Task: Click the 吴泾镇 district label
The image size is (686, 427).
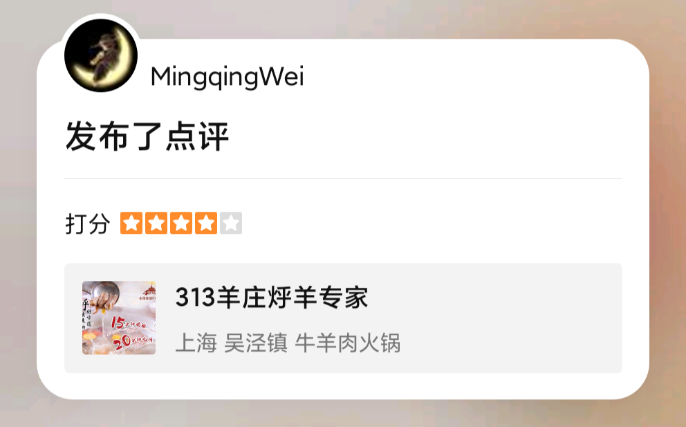Action: click(x=256, y=343)
